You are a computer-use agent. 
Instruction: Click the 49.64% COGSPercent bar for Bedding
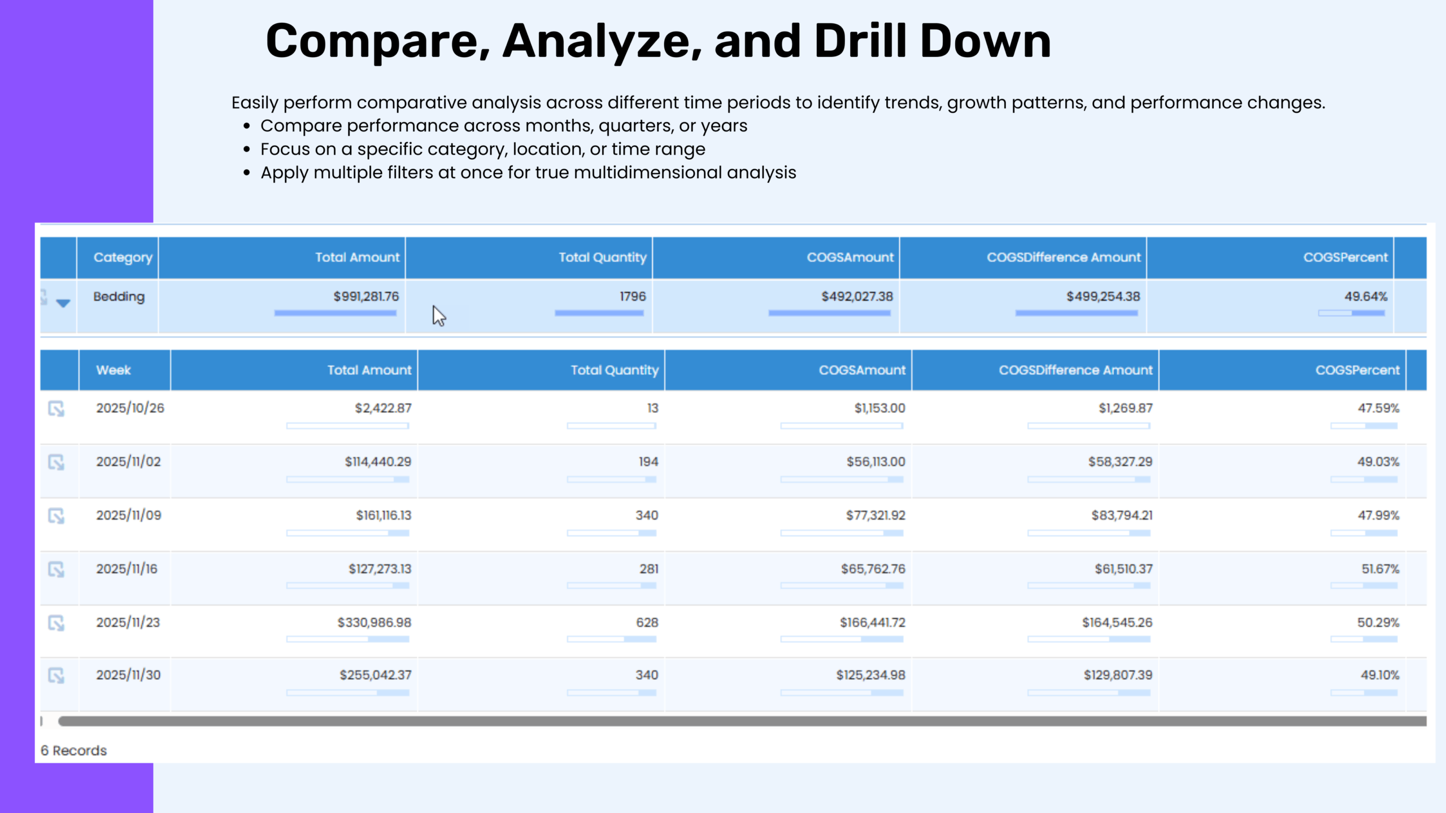[1351, 313]
